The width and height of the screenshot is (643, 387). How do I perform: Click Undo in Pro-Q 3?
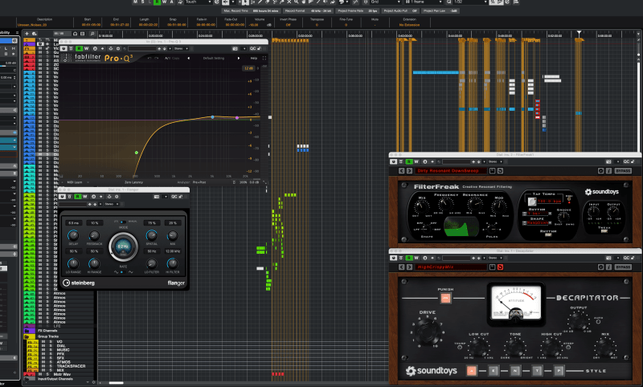click(149, 58)
